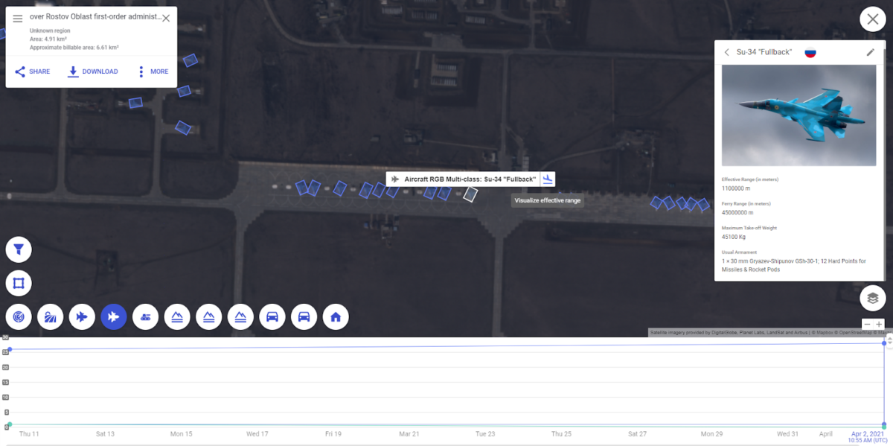Open the rectangular area selection tool
893x446 pixels.
point(18,283)
